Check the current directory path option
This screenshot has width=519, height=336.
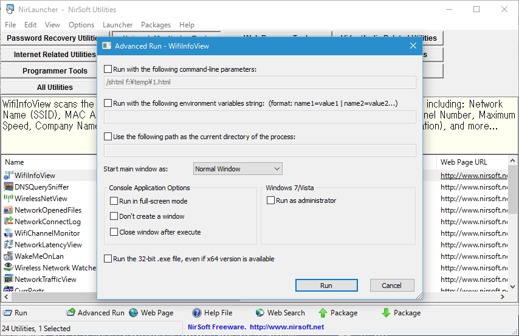tap(108, 136)
